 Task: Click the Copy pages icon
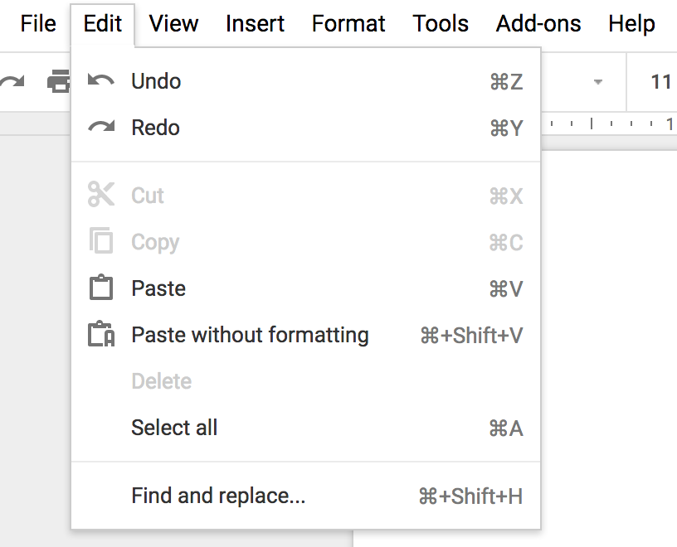103,242
